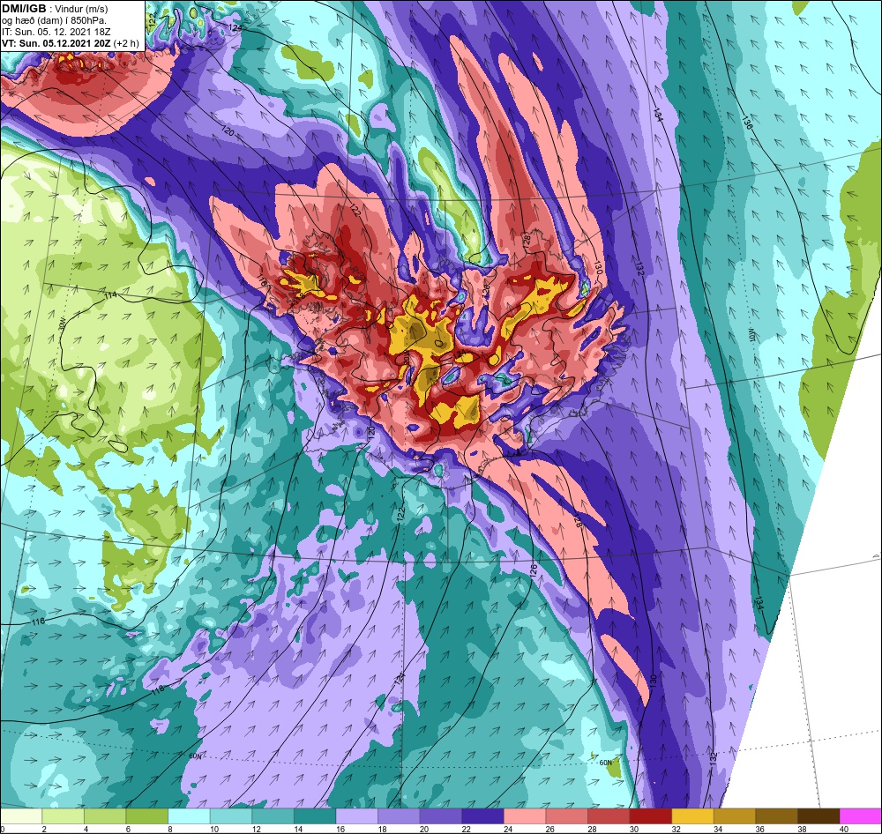Select the legend tick label 14
This screenshot has height=834, width=882.
298,829
